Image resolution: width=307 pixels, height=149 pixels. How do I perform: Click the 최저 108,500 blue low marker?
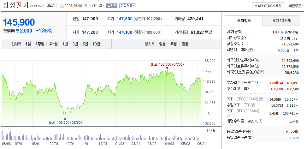[65, 119]
